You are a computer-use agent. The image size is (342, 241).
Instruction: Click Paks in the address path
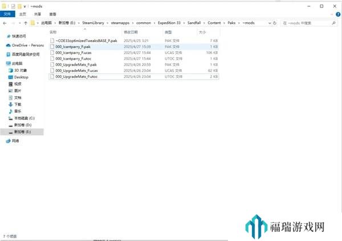(231, 23)
